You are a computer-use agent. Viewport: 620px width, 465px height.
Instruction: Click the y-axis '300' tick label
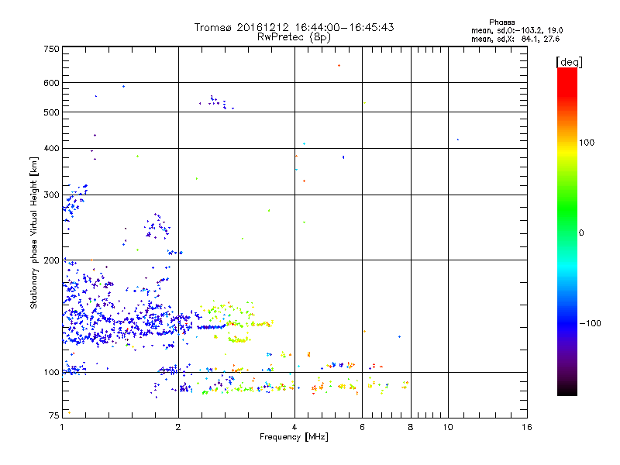click(51, 195)
